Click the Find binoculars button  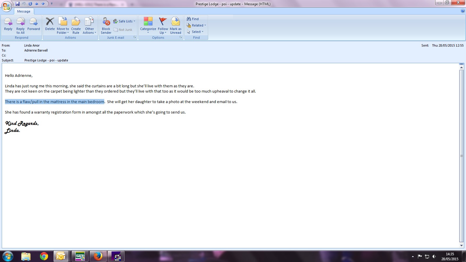pos(193,19)
